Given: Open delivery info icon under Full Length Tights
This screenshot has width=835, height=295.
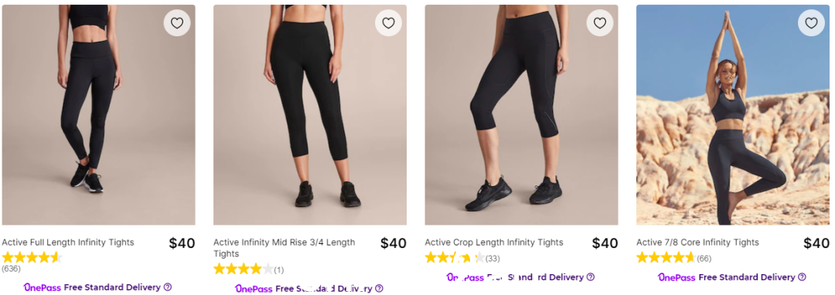Looking at the screenshot, I should [168, 287].
